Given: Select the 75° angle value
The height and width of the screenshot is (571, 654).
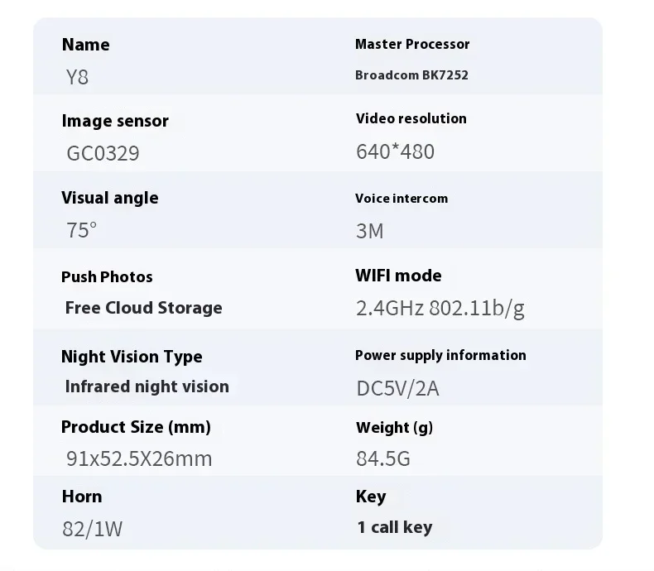Looking at the screenshot, I should (81, 230).
